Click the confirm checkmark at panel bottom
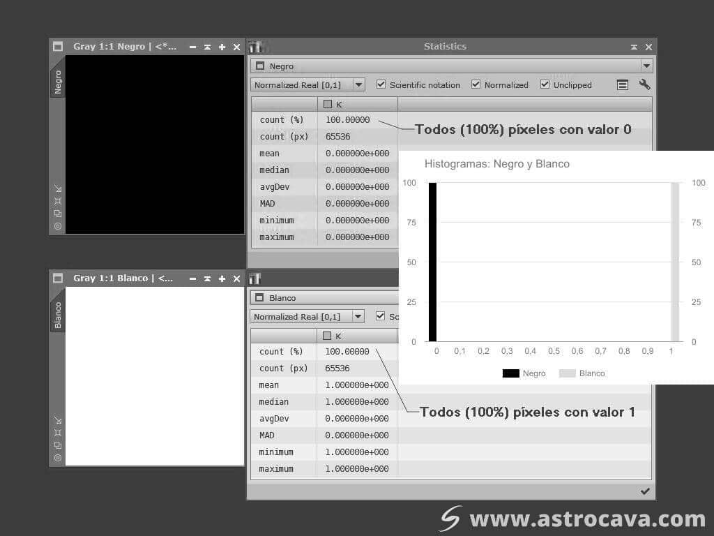 click(644, 491)
